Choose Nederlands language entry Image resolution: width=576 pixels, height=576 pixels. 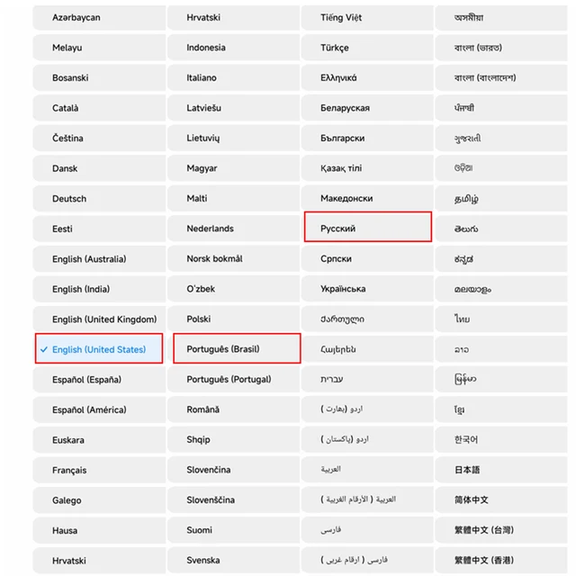coord(234,229)
